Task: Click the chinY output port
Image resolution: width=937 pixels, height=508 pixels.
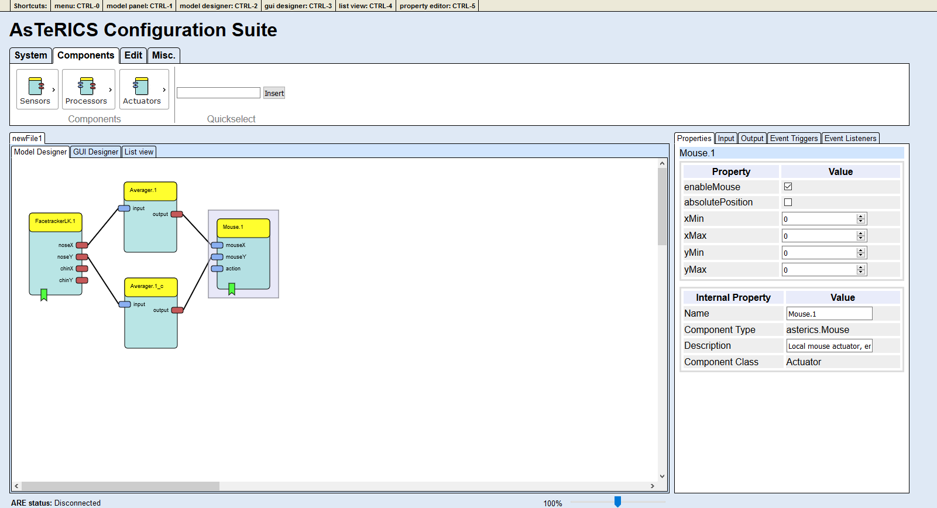Action: coord(82,280)
